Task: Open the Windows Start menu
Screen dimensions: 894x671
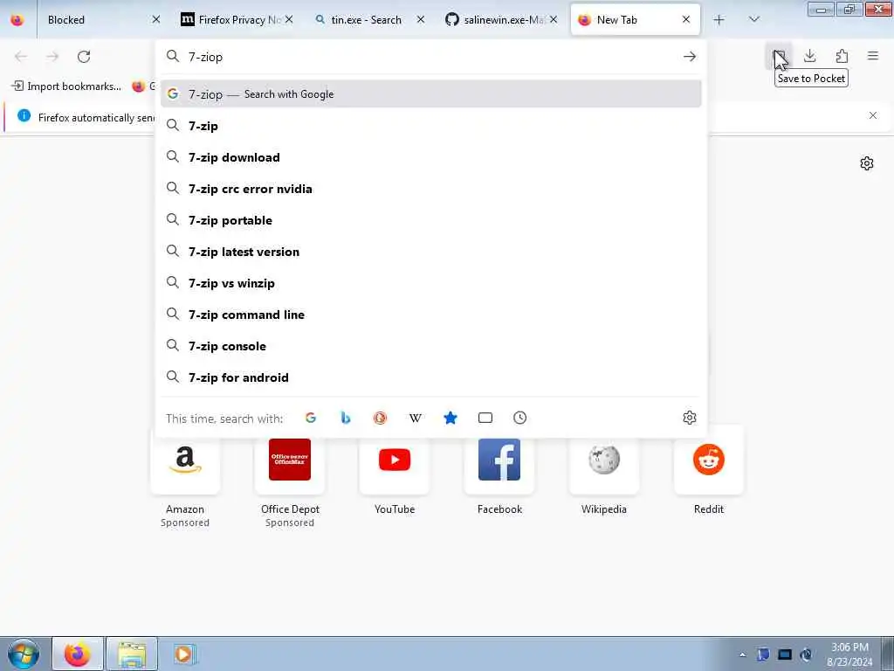Action: click(24, 654)
